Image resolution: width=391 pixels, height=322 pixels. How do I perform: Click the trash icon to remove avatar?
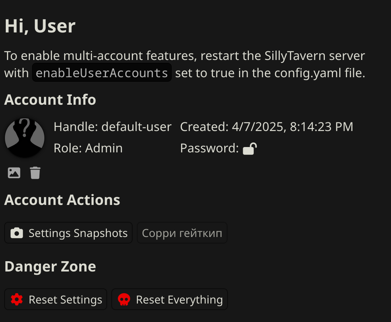click(35, 173)
